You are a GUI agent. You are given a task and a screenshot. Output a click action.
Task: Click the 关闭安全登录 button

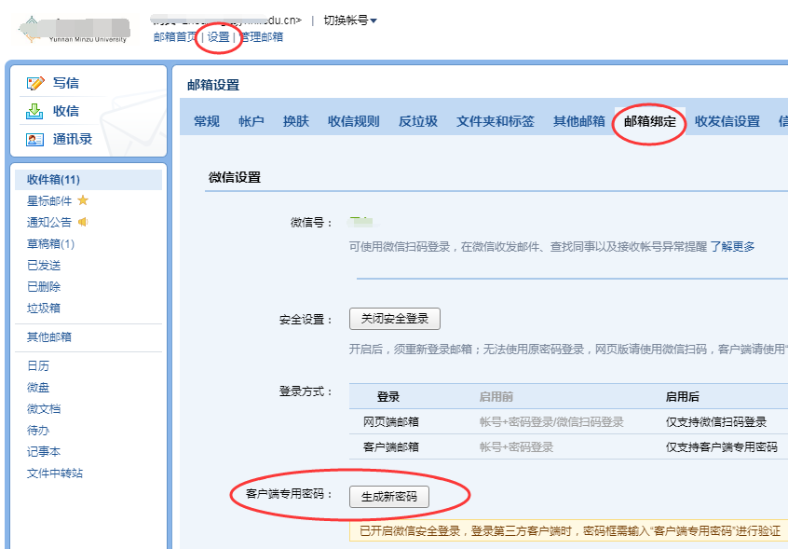pos(395,319)
